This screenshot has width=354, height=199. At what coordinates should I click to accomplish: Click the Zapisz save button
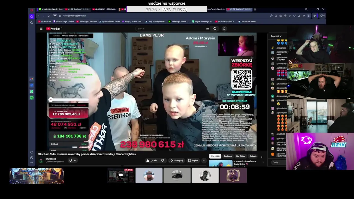(193, 161)
